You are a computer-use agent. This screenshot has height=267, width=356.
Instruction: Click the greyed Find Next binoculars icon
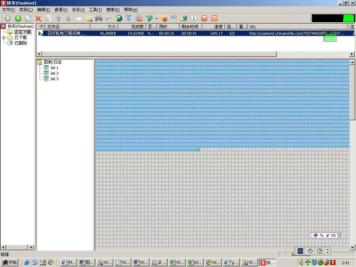[108, 18]
